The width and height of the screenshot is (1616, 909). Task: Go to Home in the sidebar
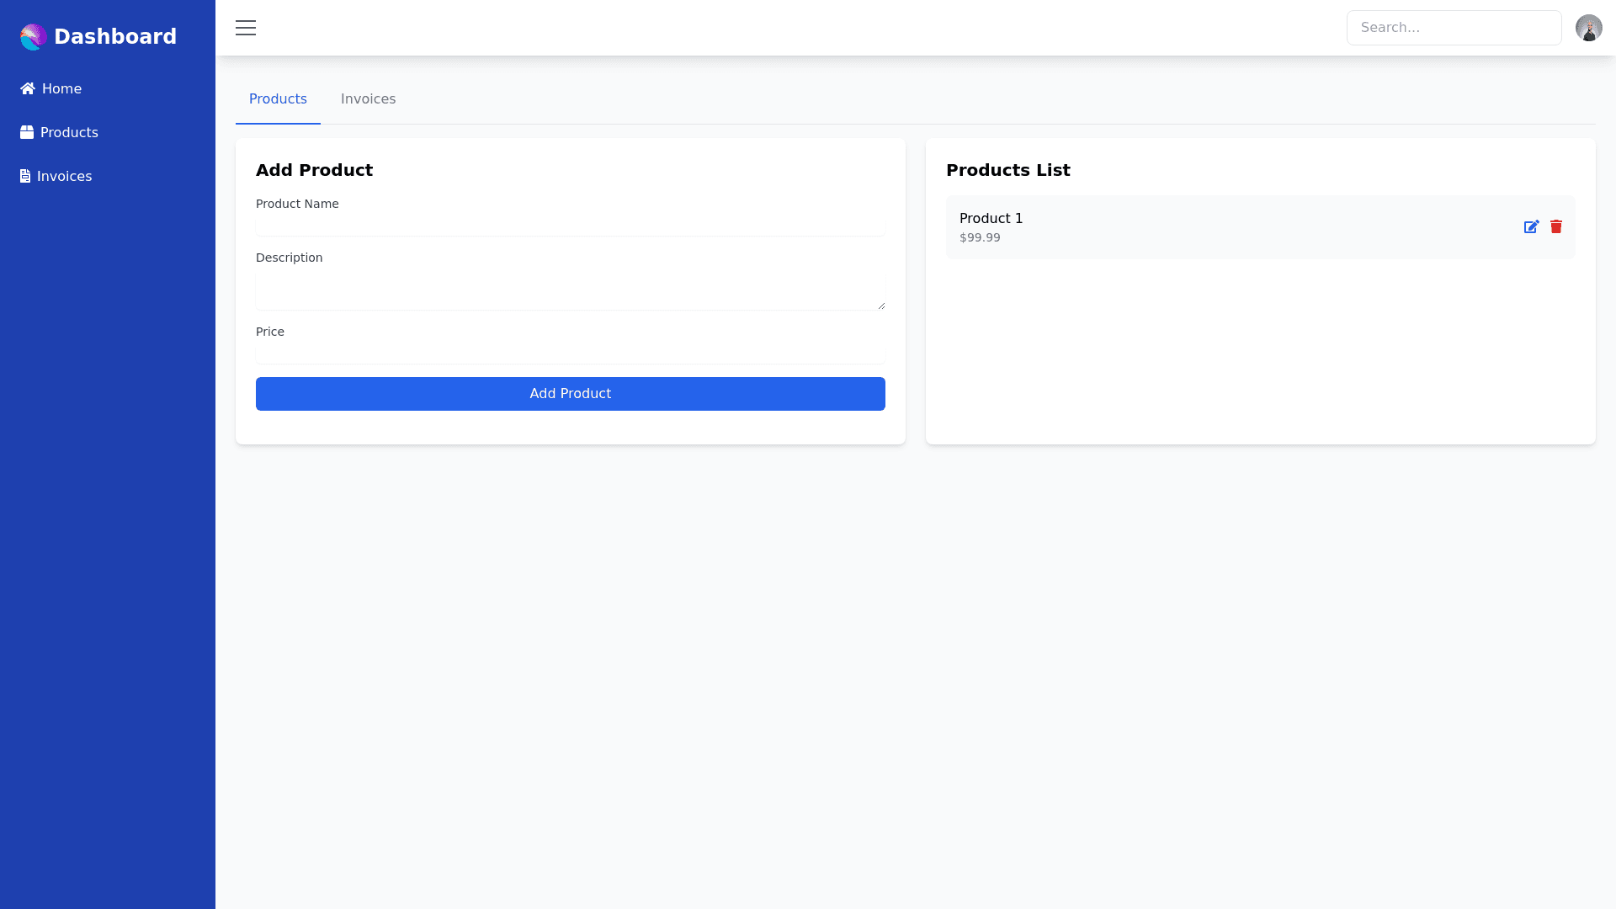point(61,88)
